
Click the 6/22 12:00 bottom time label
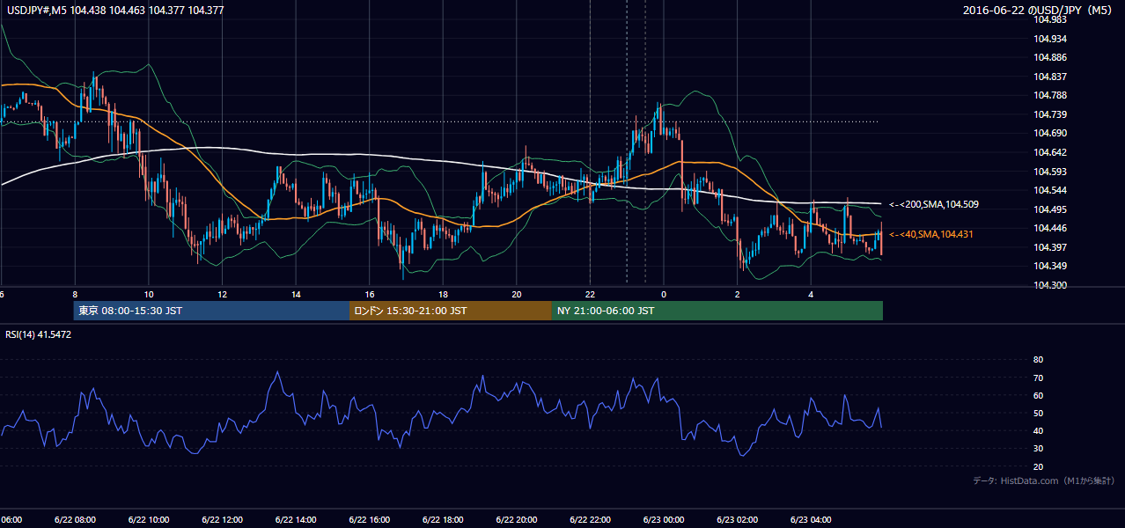[222, 519]
